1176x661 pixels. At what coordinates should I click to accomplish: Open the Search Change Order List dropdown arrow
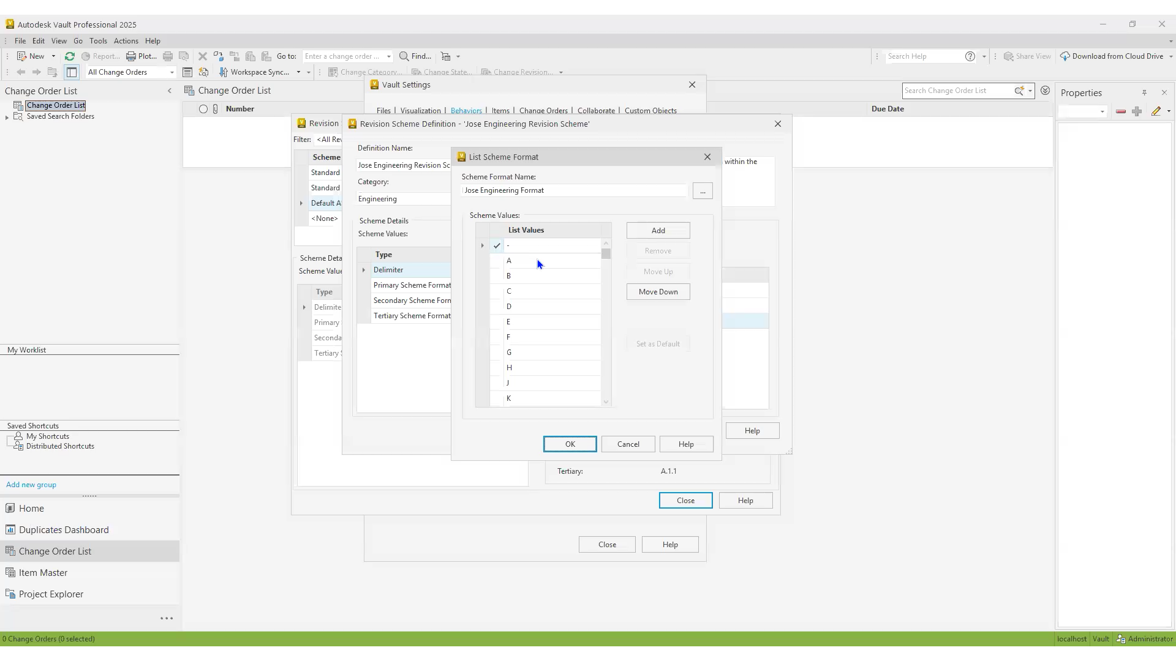1030,91
